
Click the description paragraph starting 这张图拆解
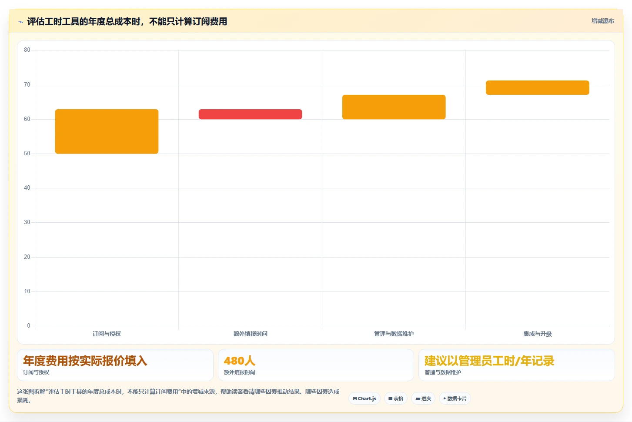click(x=178, y=396)
